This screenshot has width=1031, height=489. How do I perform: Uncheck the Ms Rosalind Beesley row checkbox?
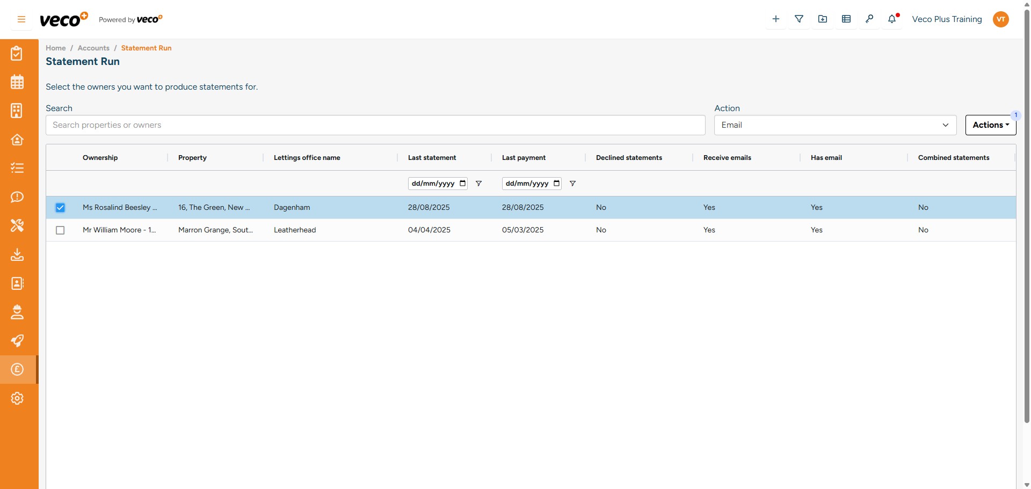[x=60, y=208]
